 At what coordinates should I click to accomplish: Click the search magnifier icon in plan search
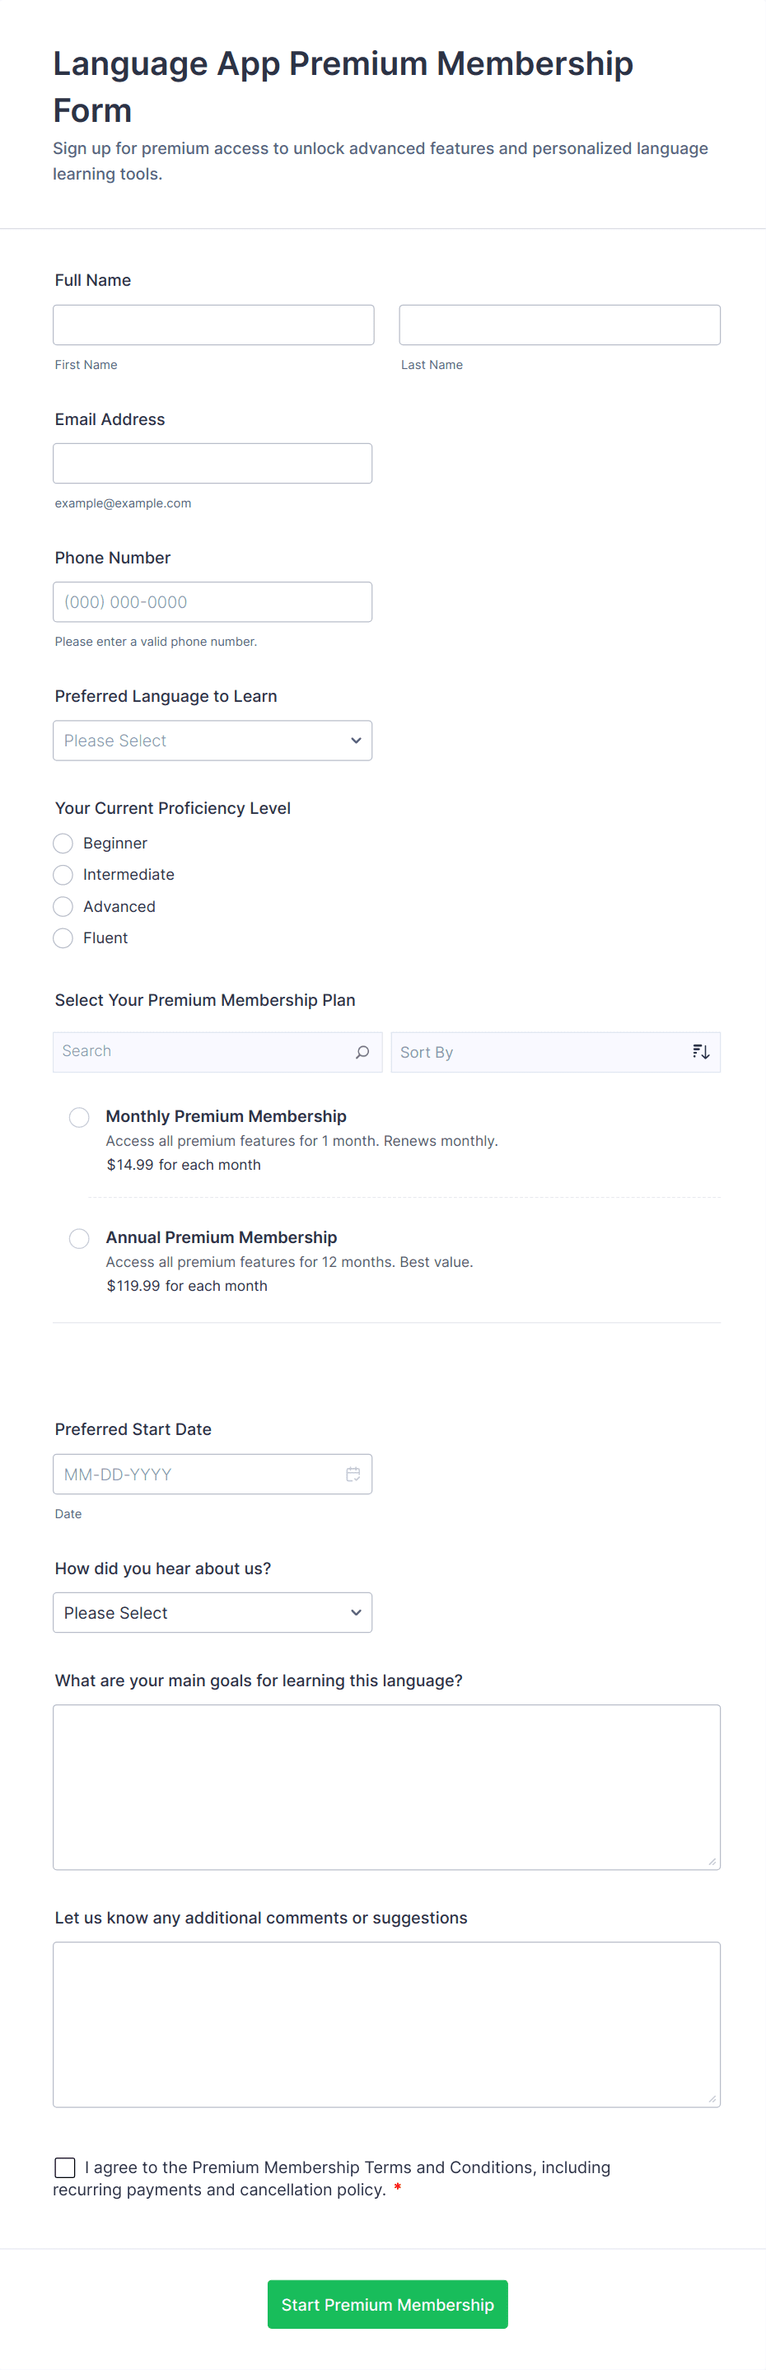362,1052
